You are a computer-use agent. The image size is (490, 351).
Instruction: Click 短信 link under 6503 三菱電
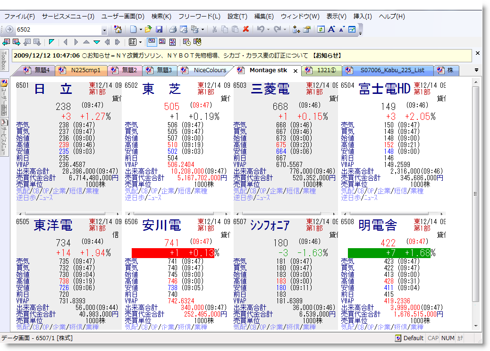[293, 191]
